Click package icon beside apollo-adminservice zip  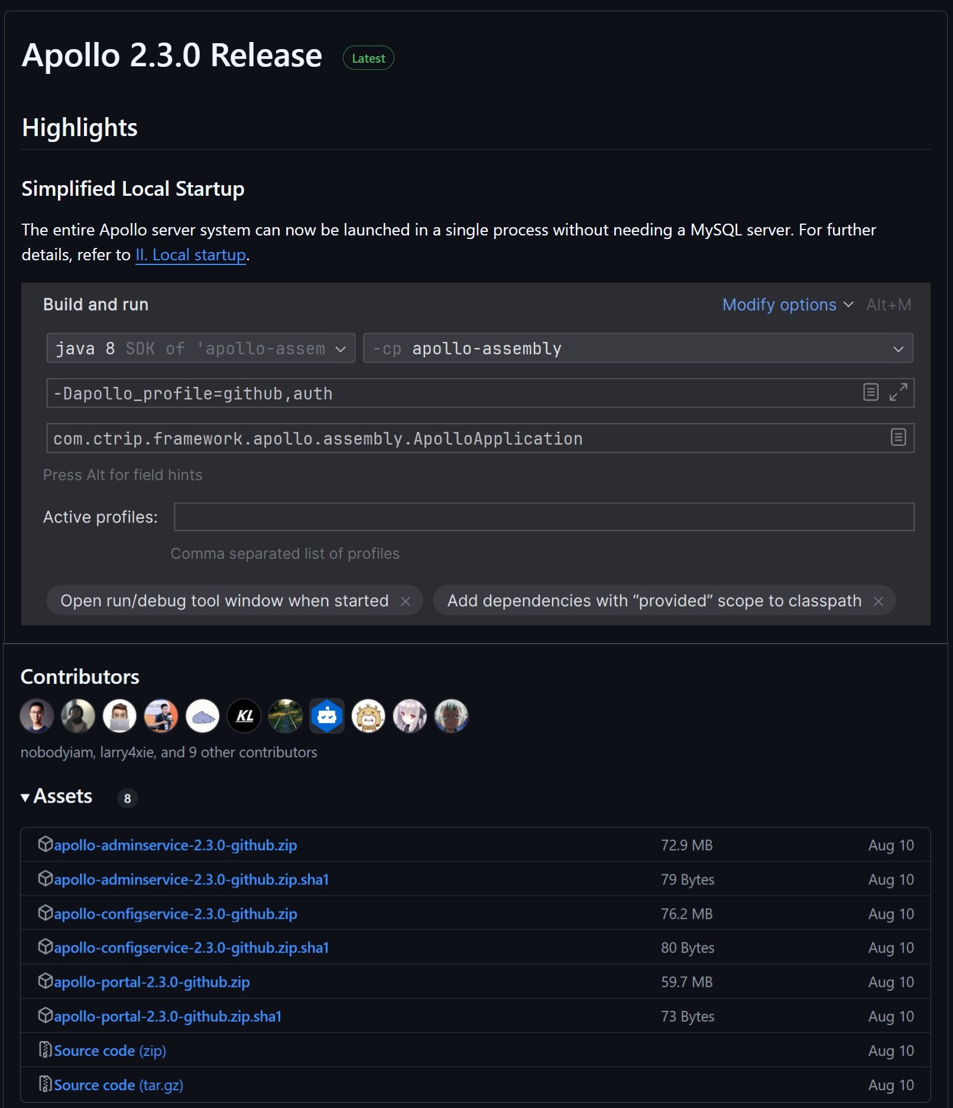tap(46, 844)
